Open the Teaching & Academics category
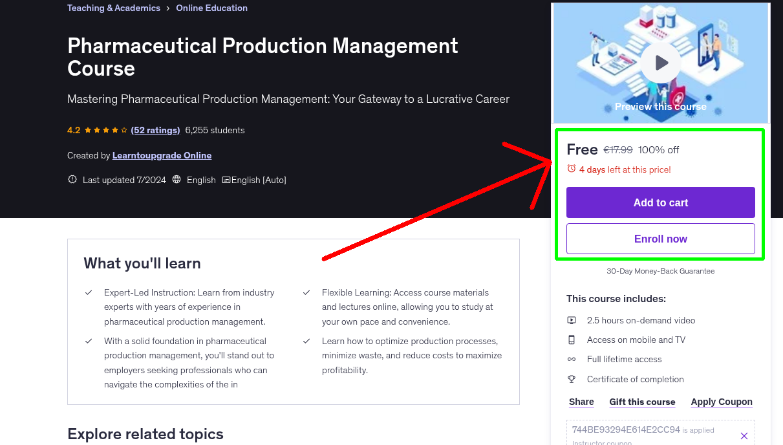 [113, 8]
